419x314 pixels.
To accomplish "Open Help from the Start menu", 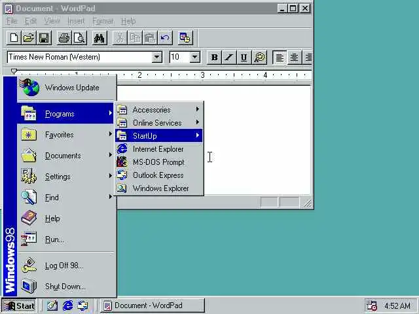I will coord(66,218).
